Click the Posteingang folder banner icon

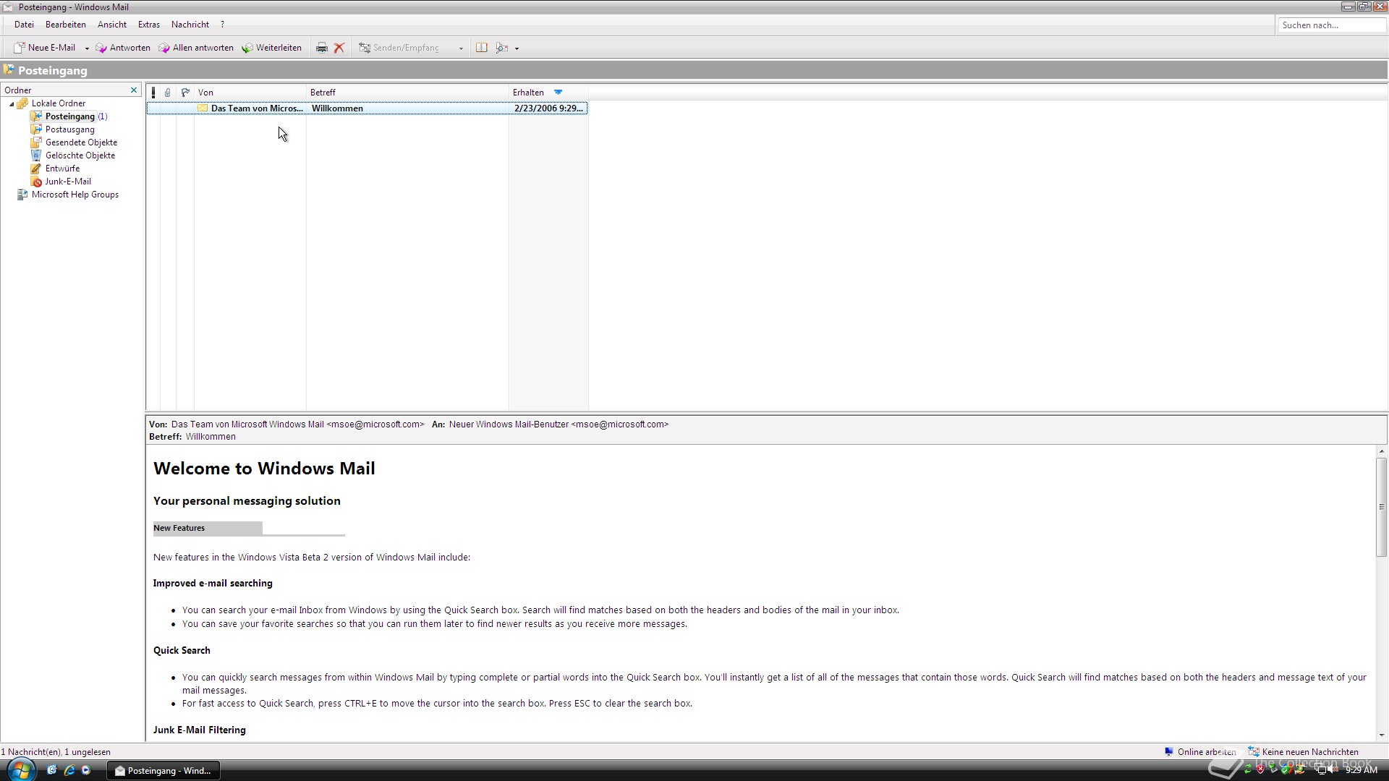click(9, 70)
